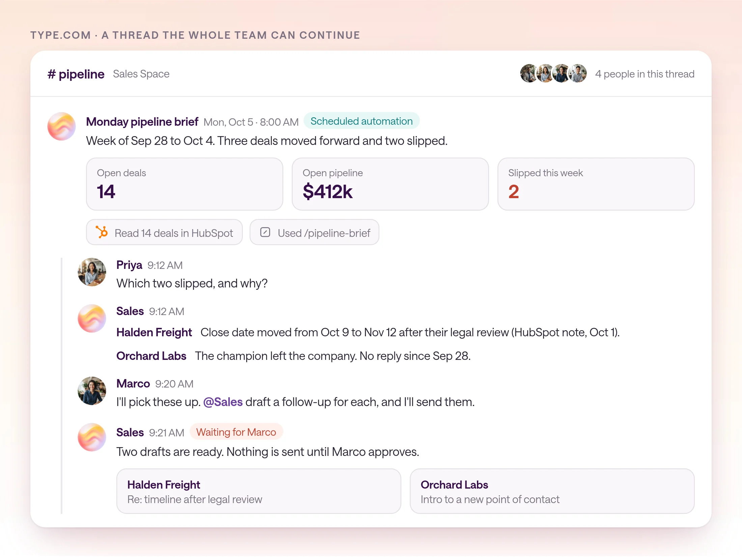The image size is (742, 557).
Task: Open the Read 14 deals in HubSpot chip
Action: click(164, 232)
